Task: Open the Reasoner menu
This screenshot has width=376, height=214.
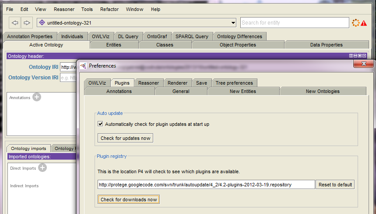Action: pos(64,9)
